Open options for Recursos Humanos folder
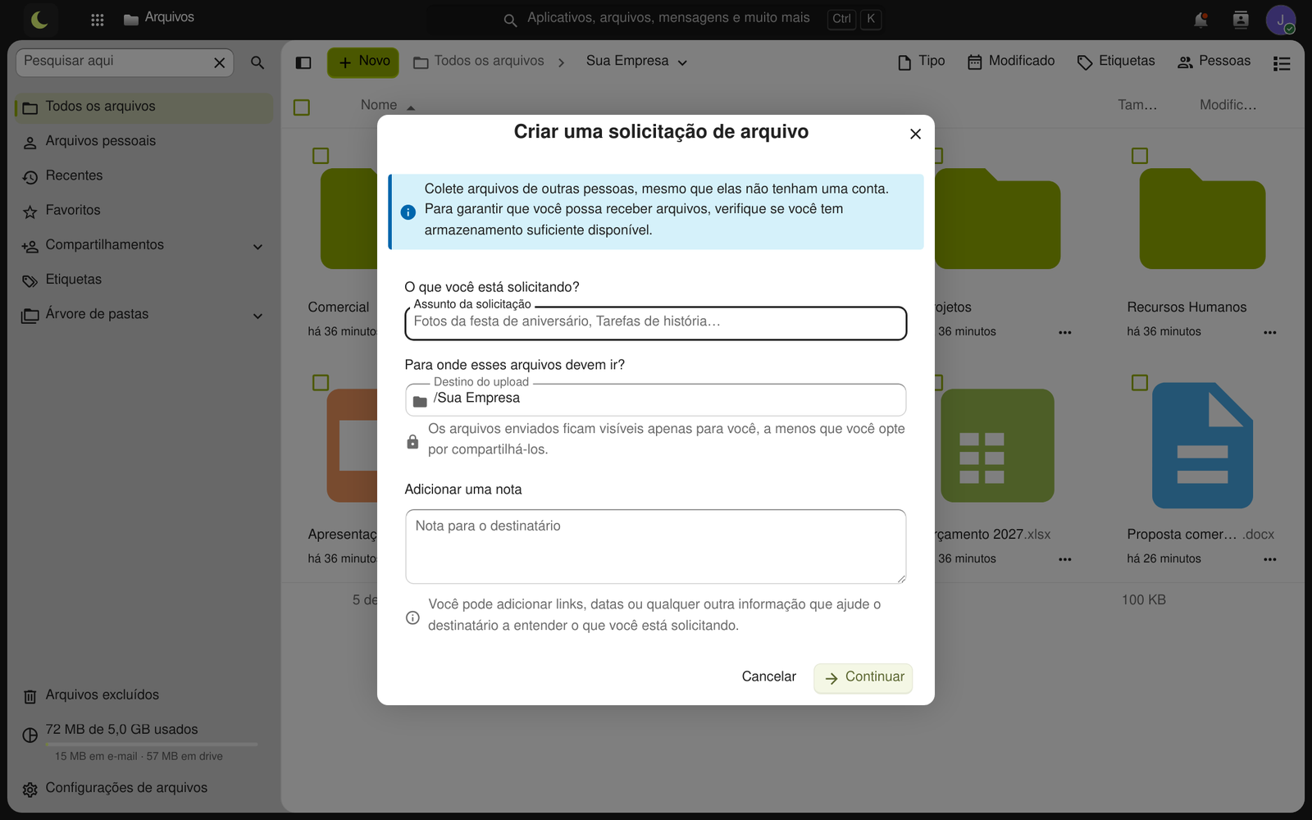Image resolution: width=1312 pixels, height=820 pixels. pyautogui.click(x=1269, y=332)
